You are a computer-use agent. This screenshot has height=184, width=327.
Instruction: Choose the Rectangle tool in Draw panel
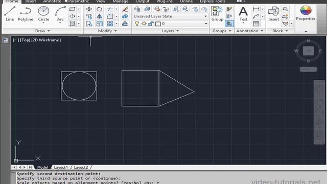coord(72,9)
